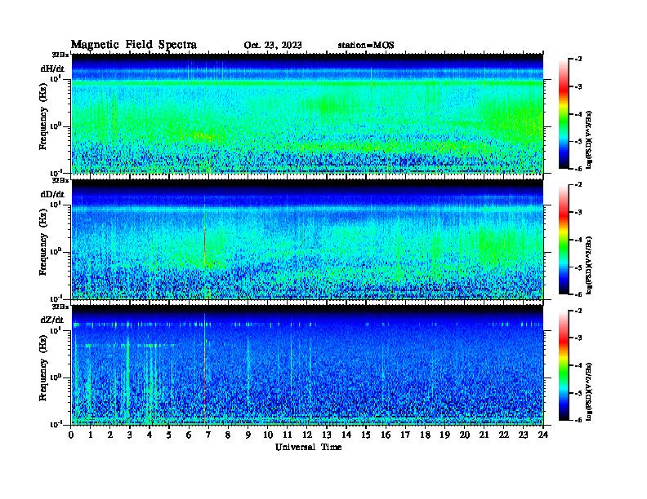Click hour 19 tick label on time axis
This screenshot has width=647, height=499.
tap(444, 435)
